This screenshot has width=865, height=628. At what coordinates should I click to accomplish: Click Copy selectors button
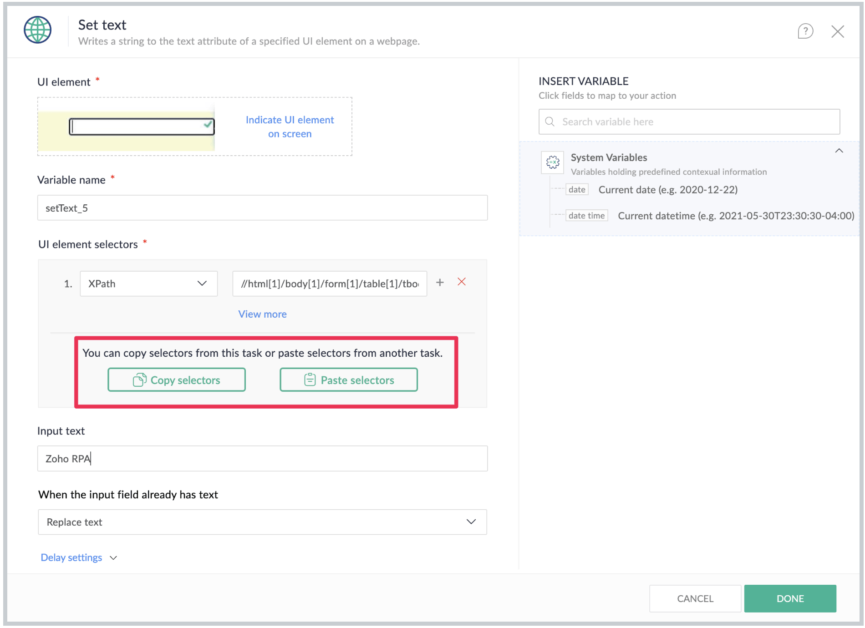(x=177, y=380)
